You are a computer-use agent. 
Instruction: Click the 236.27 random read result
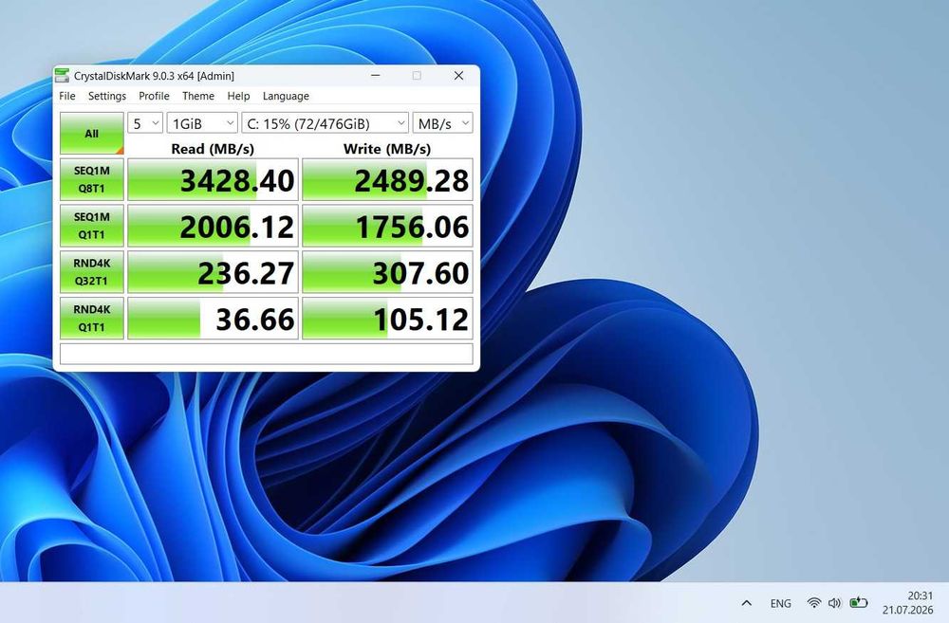pyautogui.click(x=213, y=272)
